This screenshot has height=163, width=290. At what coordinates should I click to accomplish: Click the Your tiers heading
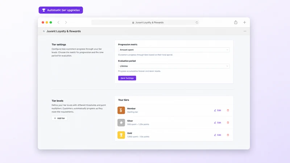click(x=124, y=100)
